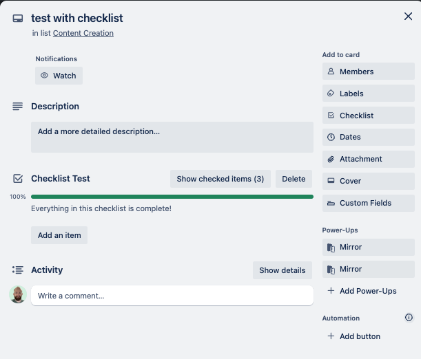Image resolution: width=421 pixels, height=359 pixels.
Task: Show checked items in Checklist Test
Action: (x=220, y=179)
